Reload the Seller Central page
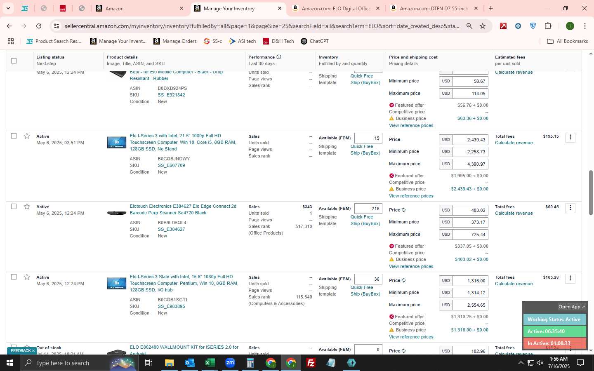The image size is (594, 371). [39, 26]
